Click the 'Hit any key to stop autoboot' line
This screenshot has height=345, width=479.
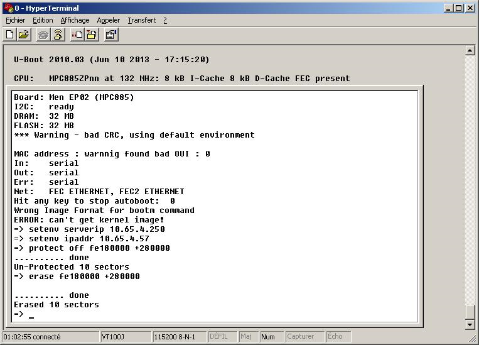tap(94, 201)
